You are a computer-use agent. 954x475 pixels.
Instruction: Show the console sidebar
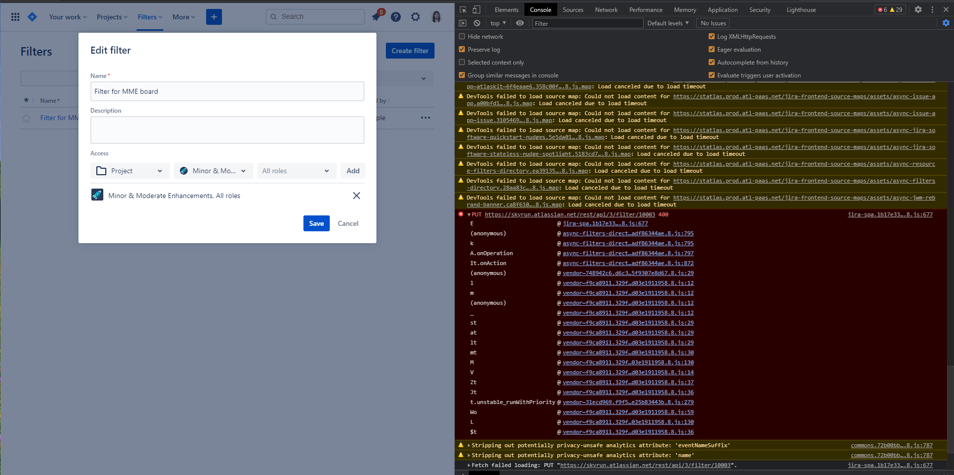(x=463, y=23)
